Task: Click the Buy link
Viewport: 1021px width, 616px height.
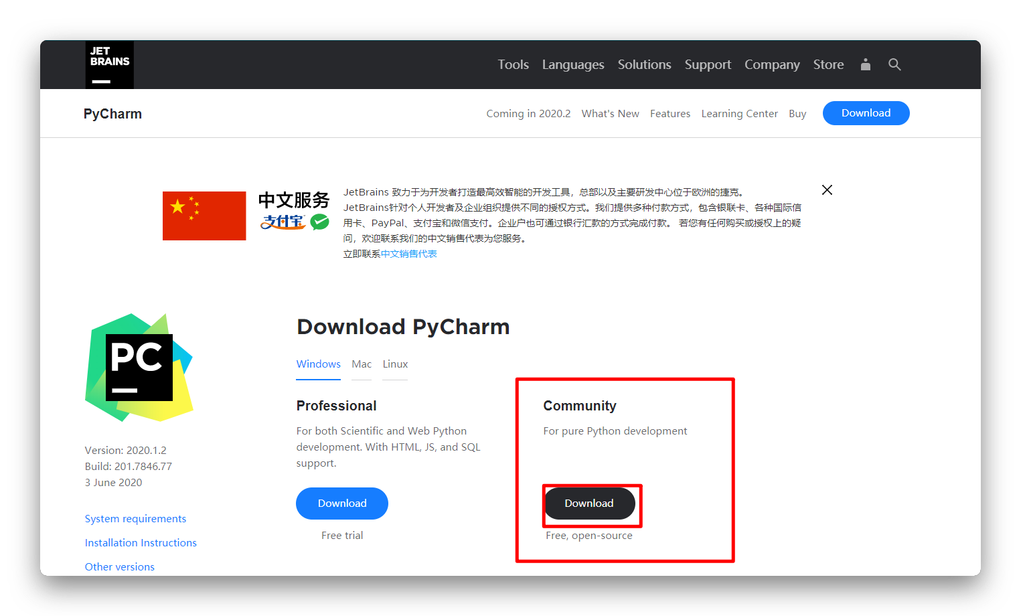Action: pyautogui.click(x=797, y=114)
